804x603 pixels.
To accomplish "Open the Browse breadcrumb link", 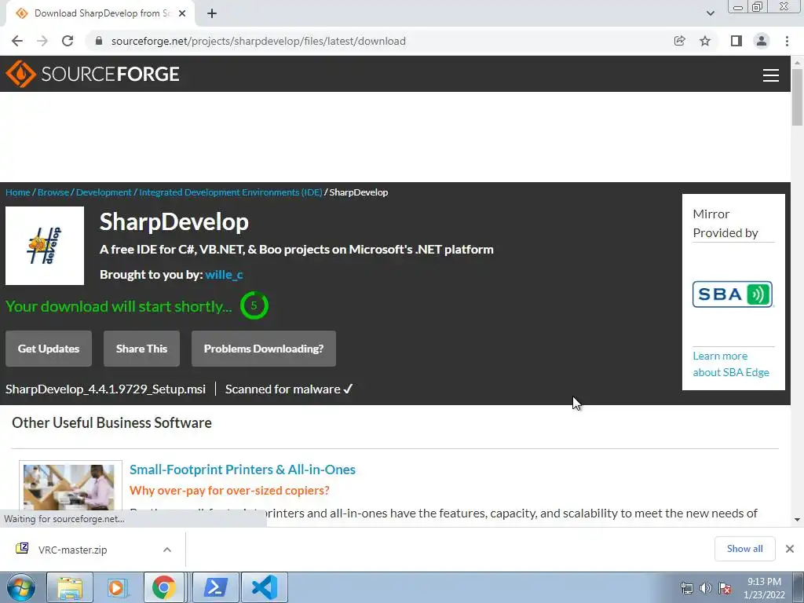I will (x=53, y=192).
